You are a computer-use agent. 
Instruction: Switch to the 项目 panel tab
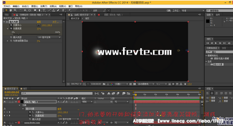click(x=7, y=15)
